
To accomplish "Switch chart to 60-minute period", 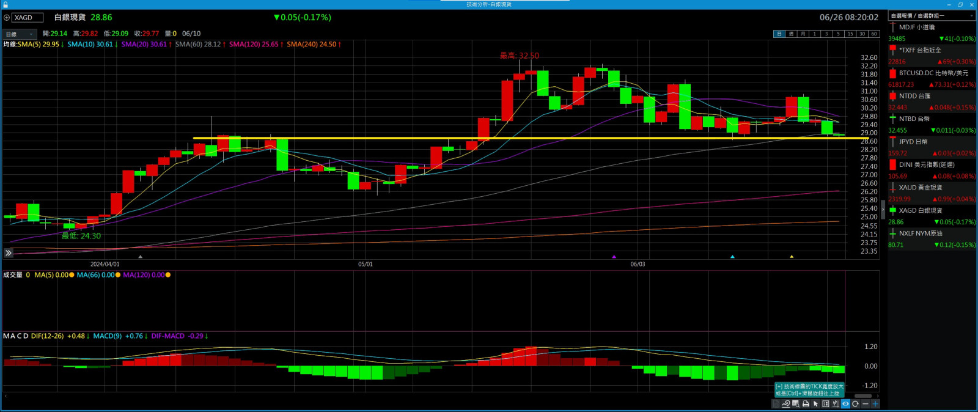I will point(873,34).
